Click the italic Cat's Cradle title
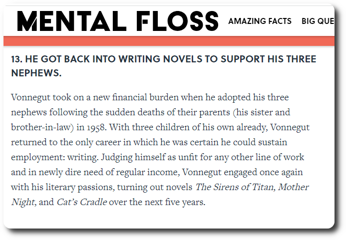The height and width of the screenshot is (240, 346). click(x=81, y=203)
